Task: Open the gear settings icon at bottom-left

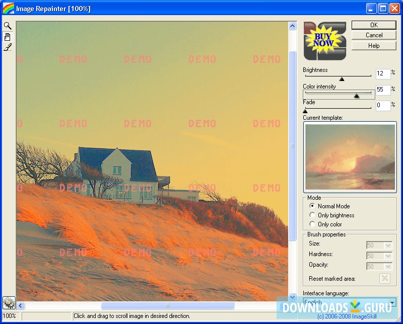Action: coord(9,303)
